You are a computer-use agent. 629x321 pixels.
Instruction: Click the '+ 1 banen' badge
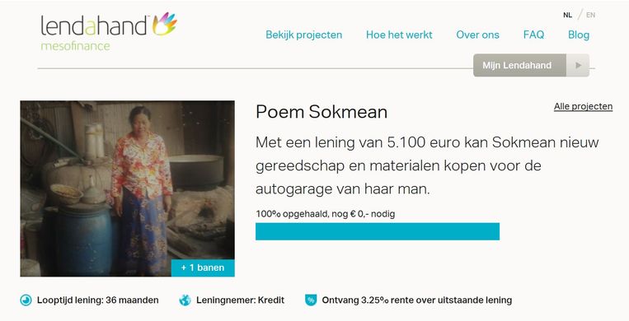point(203,267)
